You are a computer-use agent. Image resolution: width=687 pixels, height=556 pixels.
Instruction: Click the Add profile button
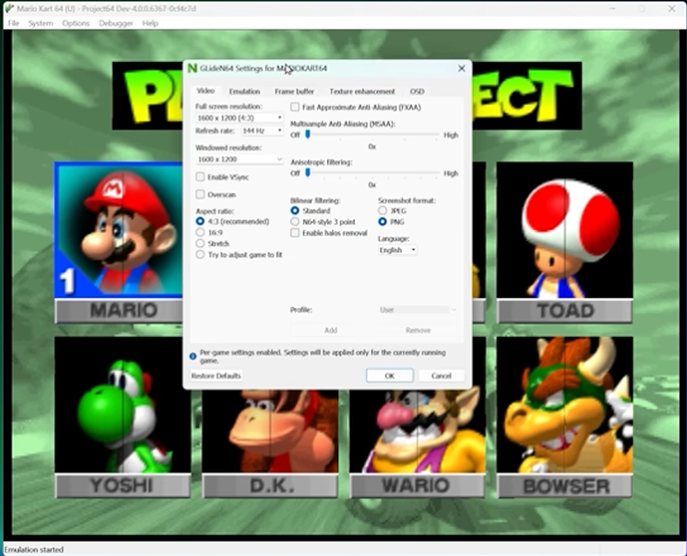click(331, 330)
